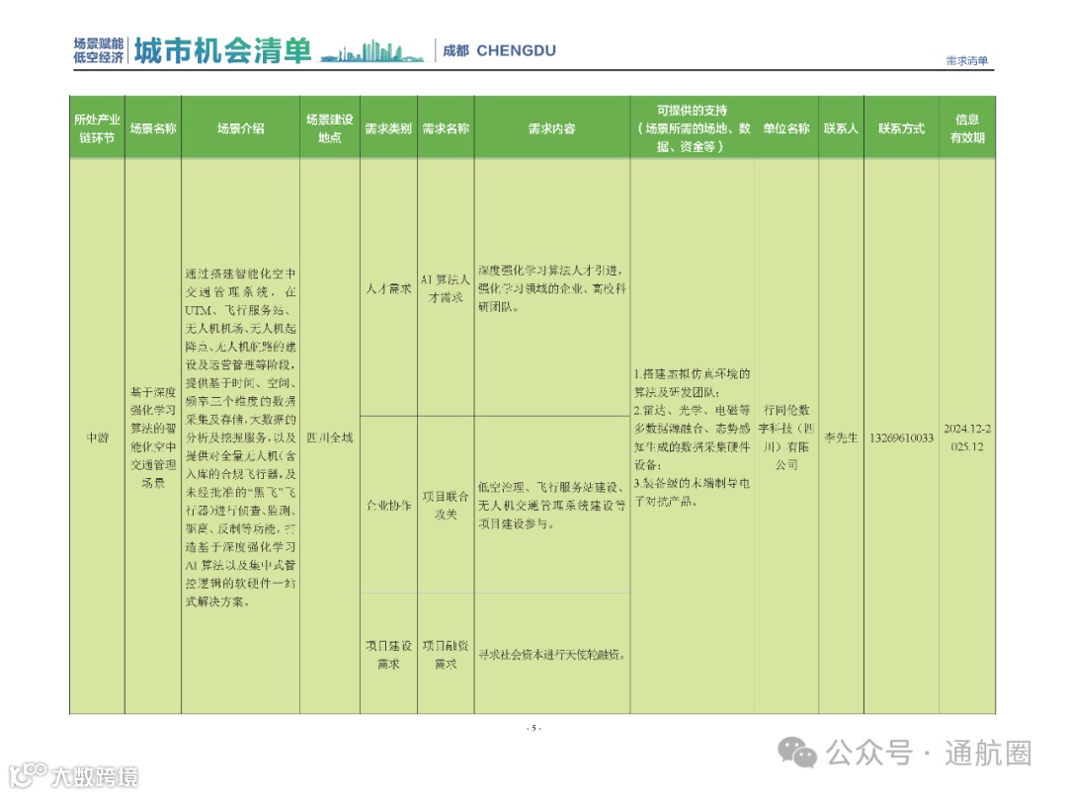The width and height of the screenshot is (1067, 796).
Task: Click the 场景赋能低空经济 header label
Action: 99,51
